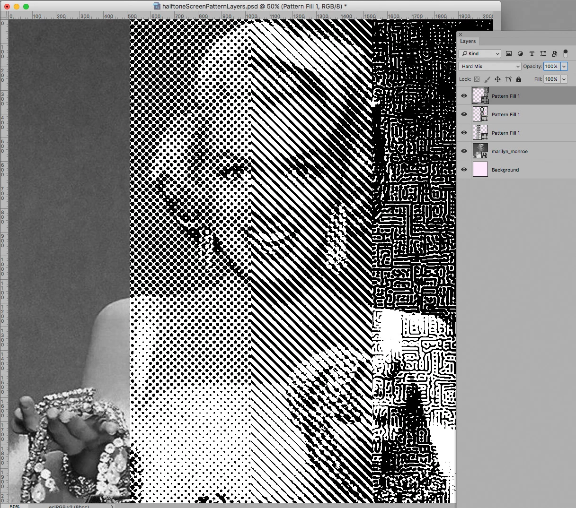576x508 pixels.
Task: Click the 50% zoom field in status bar
Action: point(15,506)
